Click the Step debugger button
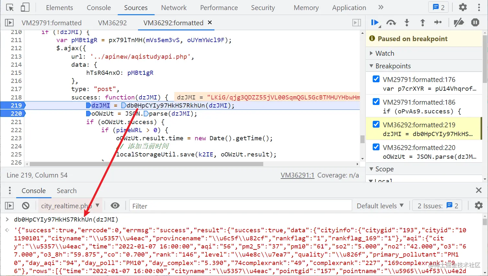The width and height of the screenshot is (488, 276). point(438,22)
